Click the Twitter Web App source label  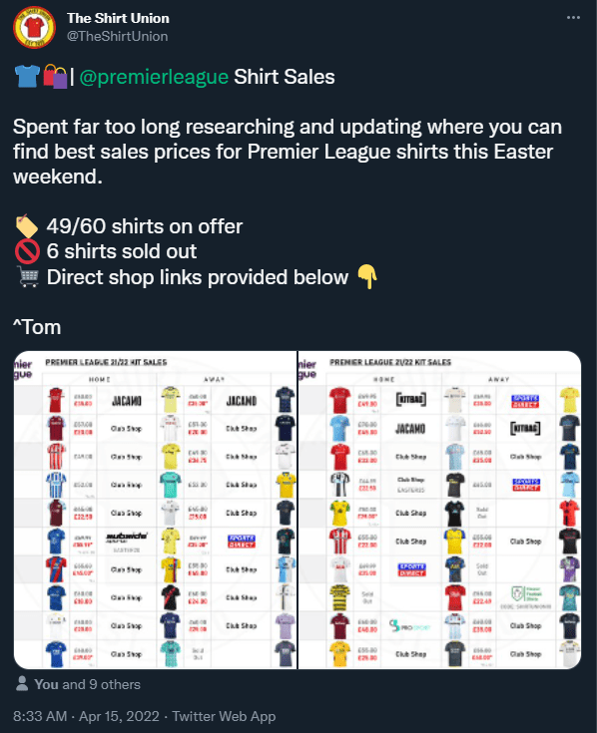pos(224,716)
